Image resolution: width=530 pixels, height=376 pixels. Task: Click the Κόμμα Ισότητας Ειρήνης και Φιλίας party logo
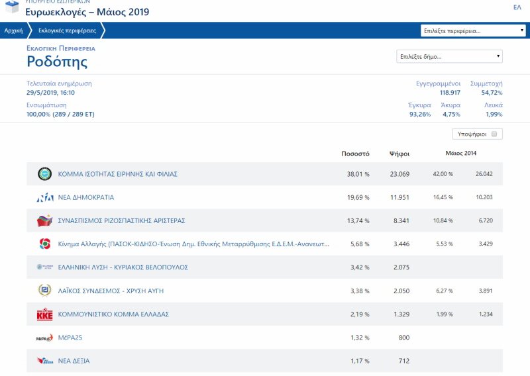[44, 174]
